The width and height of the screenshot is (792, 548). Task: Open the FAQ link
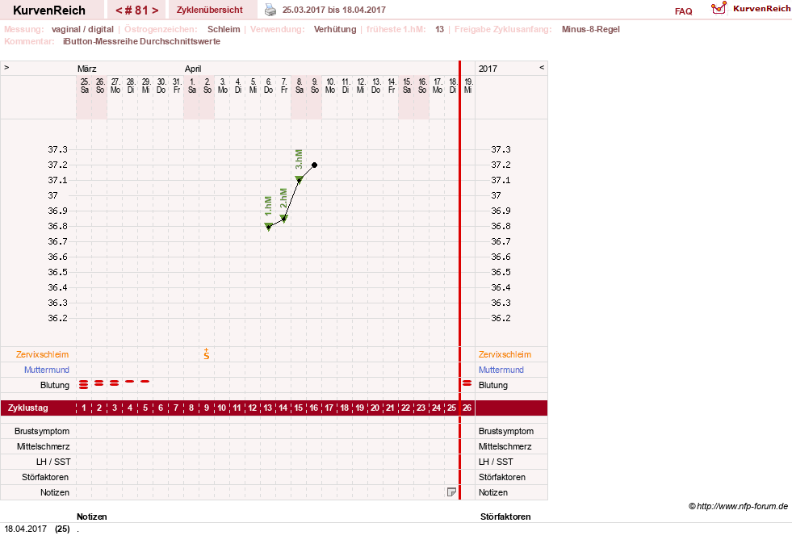pyautogui.click(x=683, y=11)
